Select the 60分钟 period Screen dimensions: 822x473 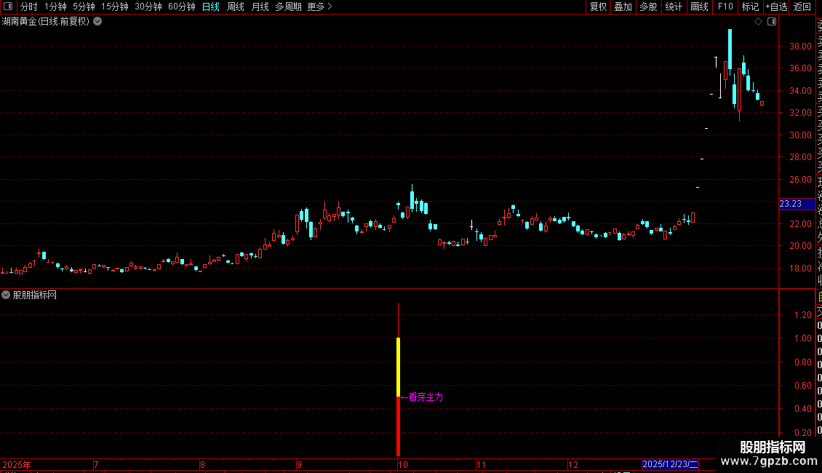click(182, 7)
